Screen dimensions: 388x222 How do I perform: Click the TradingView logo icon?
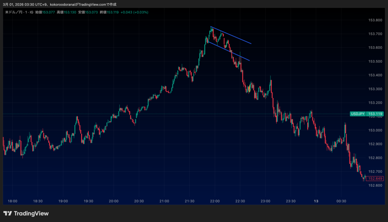(8, 213)
